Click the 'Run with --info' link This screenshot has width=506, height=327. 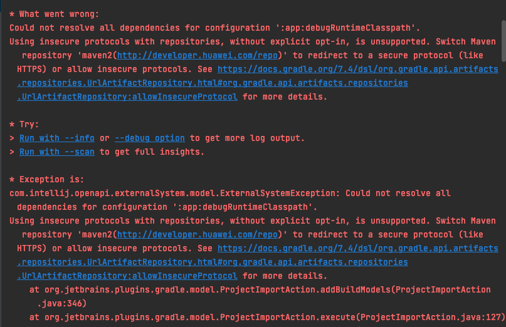point(57,138)
